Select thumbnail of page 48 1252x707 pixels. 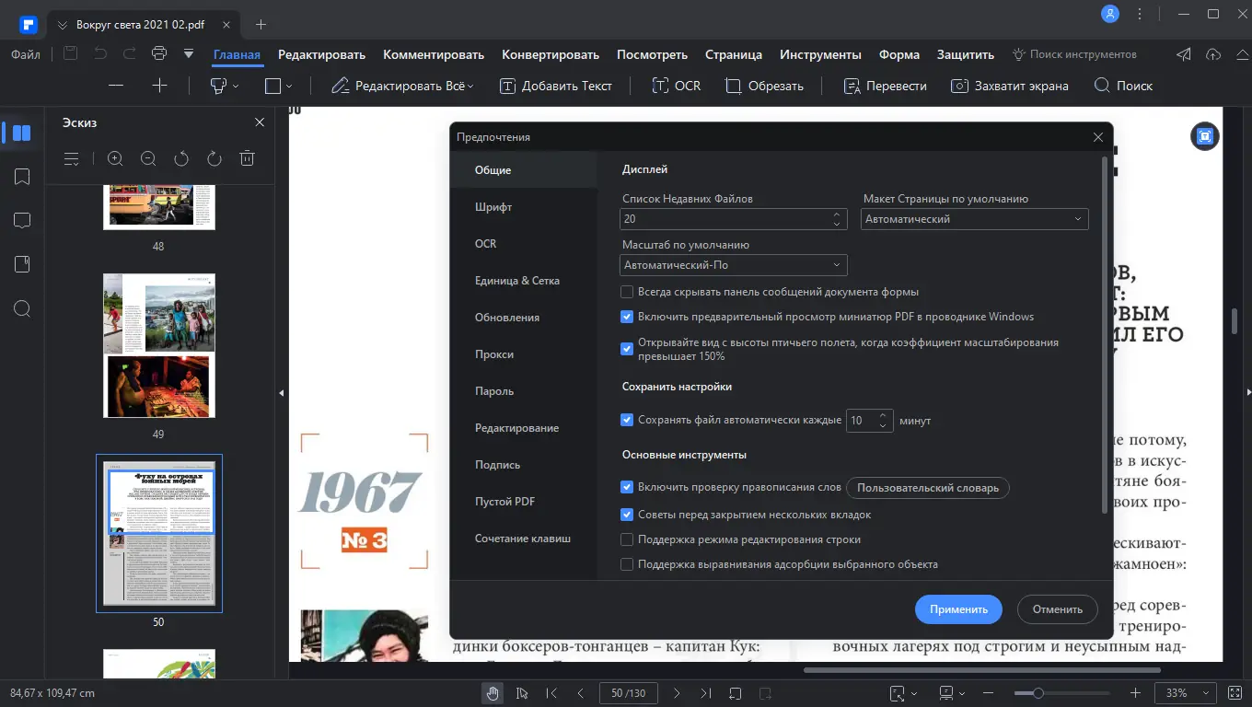(158, 204)
